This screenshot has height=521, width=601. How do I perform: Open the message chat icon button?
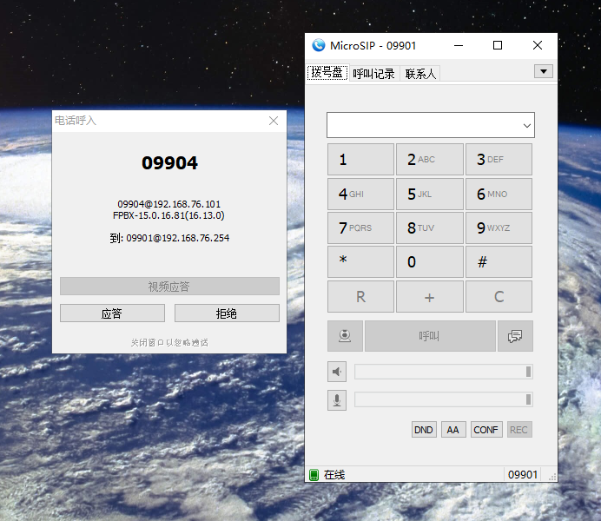[515, 336]
